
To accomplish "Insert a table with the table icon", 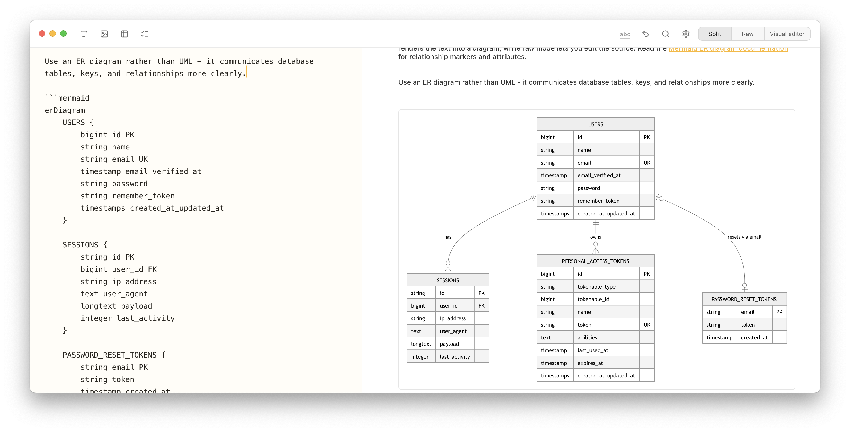I will click(x=124, y=34).
